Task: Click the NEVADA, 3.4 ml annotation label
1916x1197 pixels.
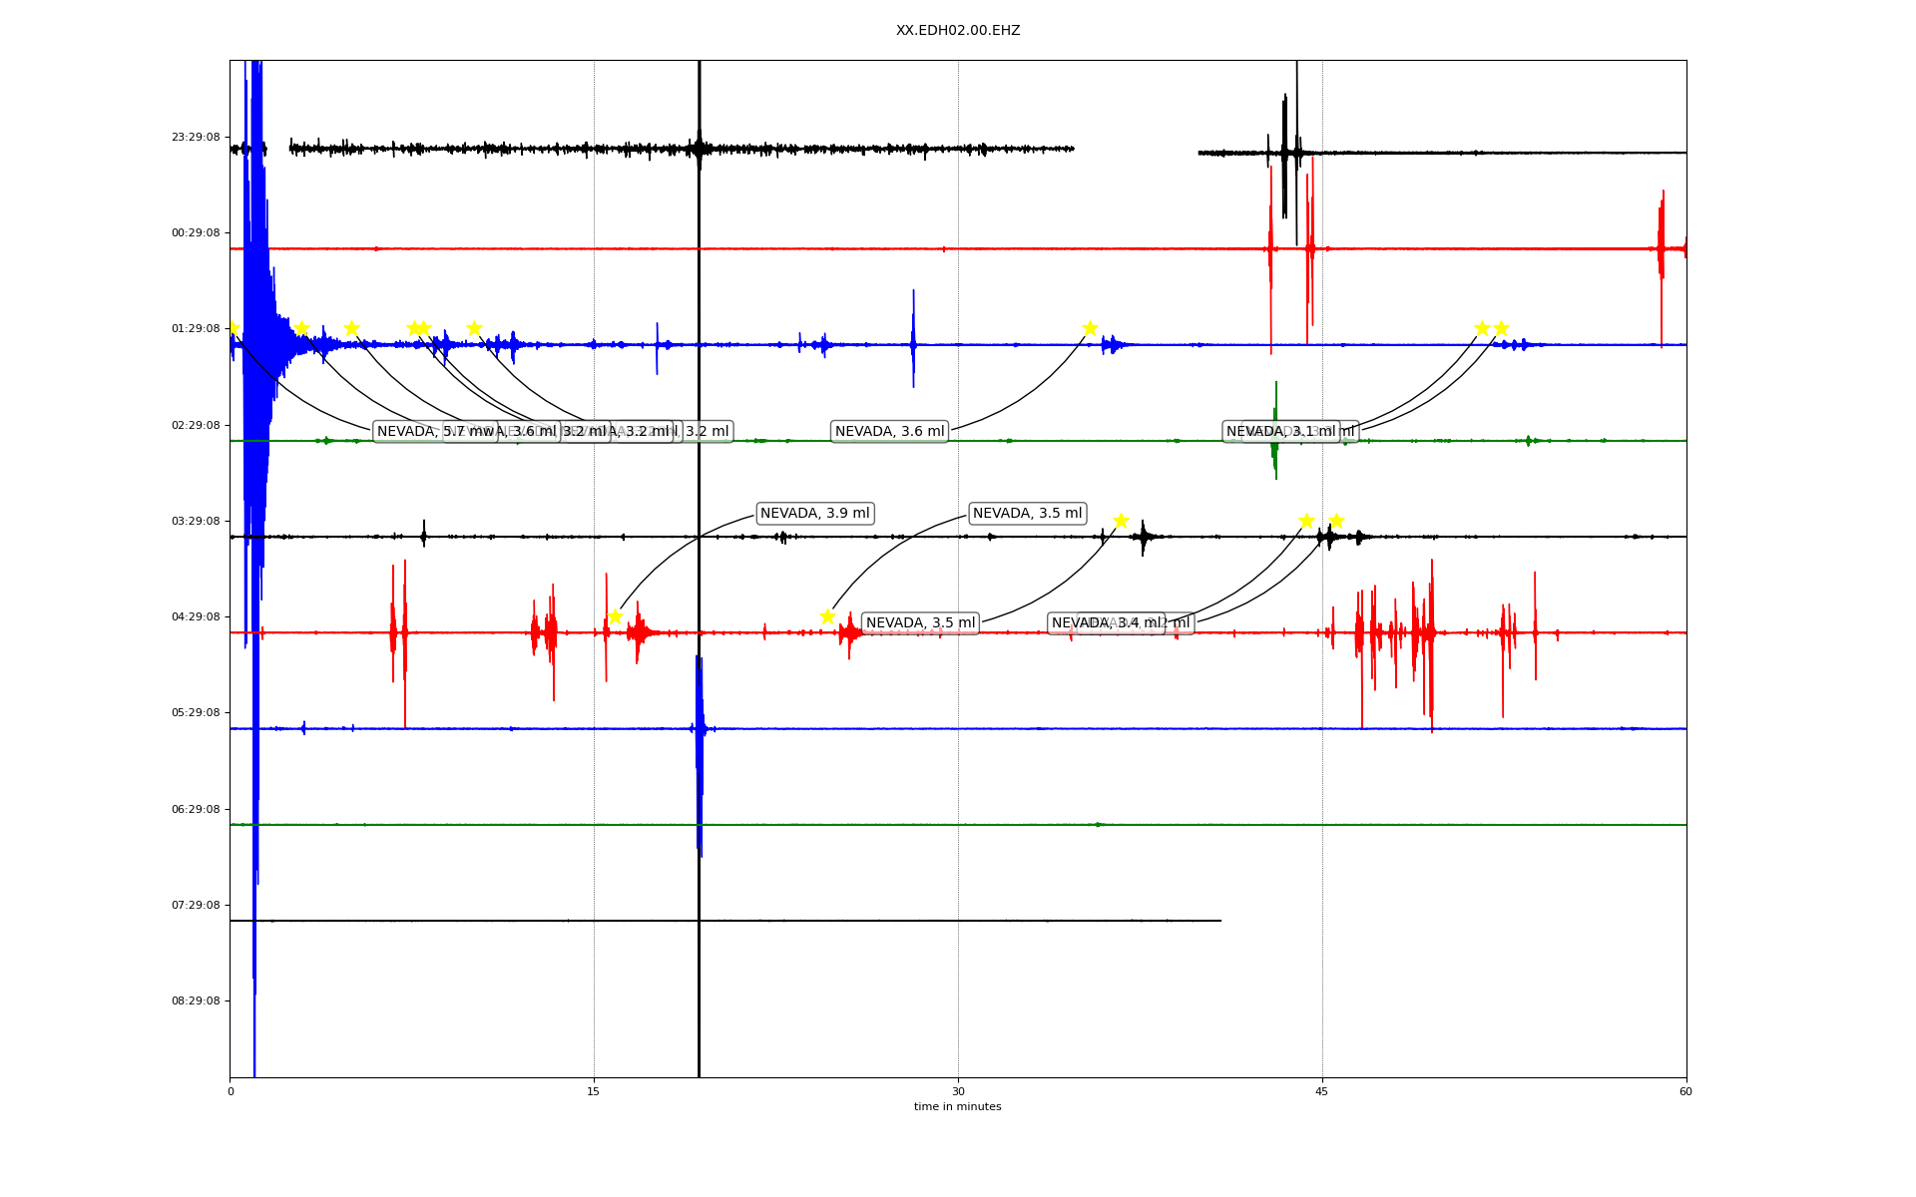Action: coord(1104,623)
